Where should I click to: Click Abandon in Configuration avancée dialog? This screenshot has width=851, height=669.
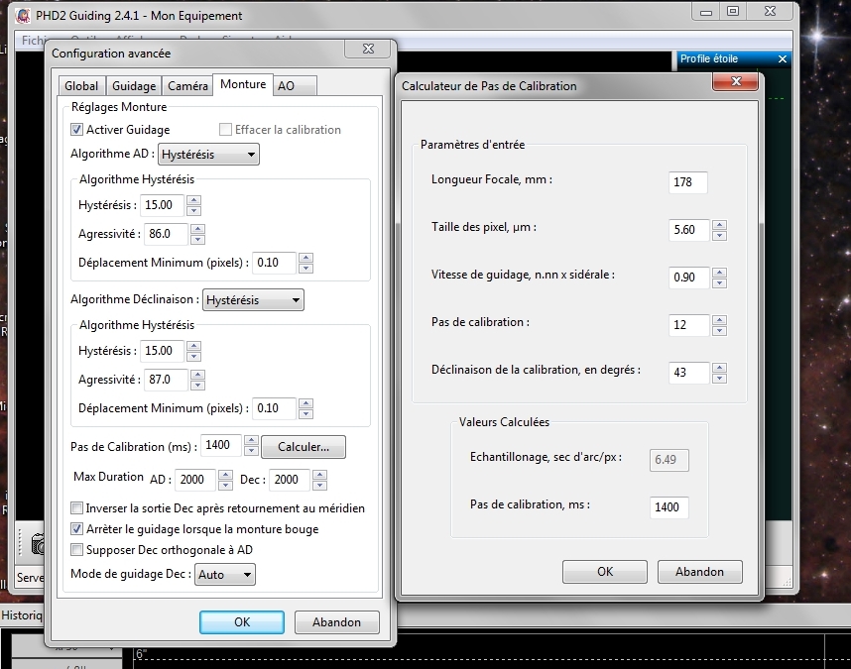coord(336,621)
